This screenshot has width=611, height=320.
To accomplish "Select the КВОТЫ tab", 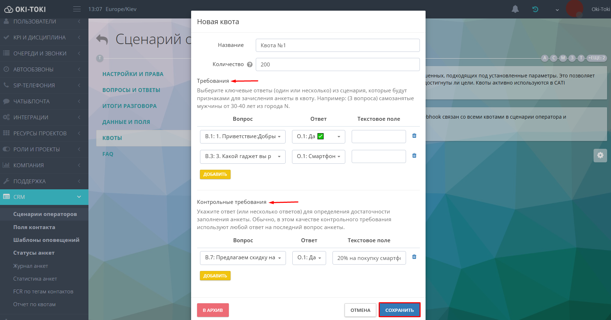I will point(112,138).
